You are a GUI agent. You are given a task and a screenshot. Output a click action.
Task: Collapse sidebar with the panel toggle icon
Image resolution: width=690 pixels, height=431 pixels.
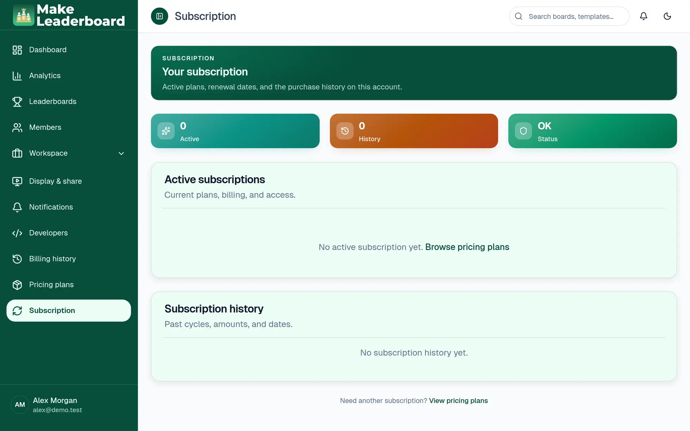159,16
